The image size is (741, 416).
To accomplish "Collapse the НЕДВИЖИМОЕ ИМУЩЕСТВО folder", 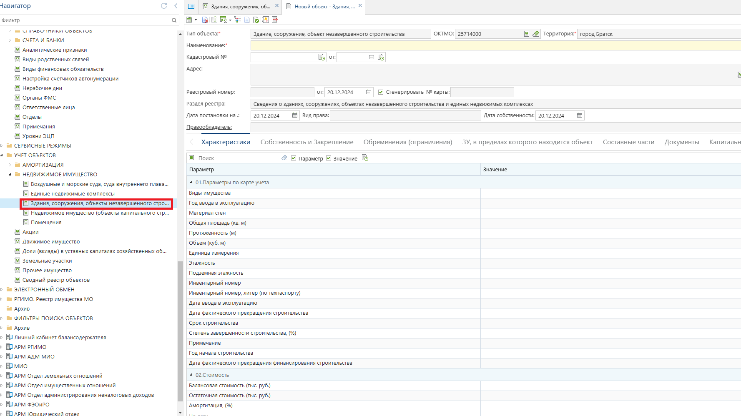I will pyautogui.click(x=10, y=175).
